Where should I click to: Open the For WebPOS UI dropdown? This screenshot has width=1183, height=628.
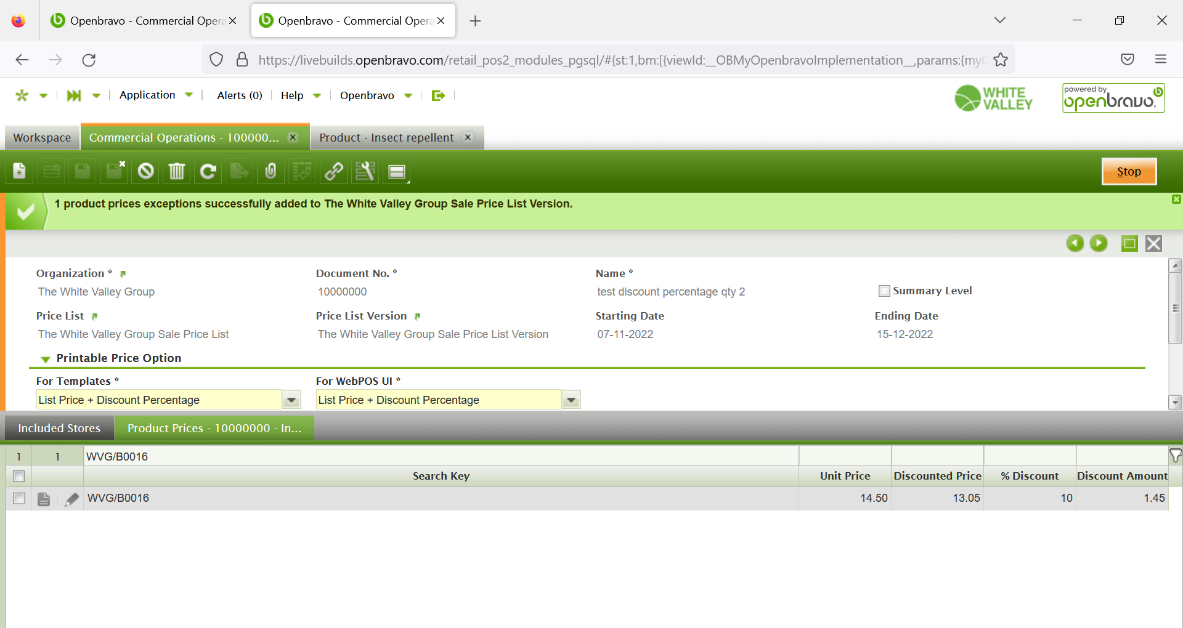(x=571, y=400)
